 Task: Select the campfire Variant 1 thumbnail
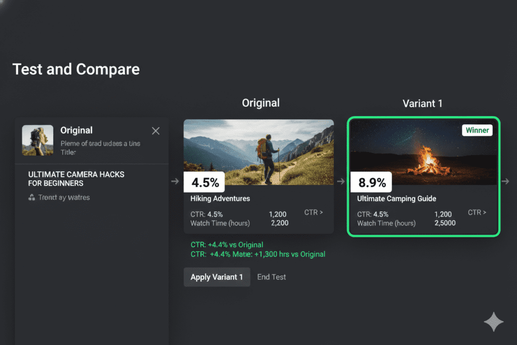[424, 152]
